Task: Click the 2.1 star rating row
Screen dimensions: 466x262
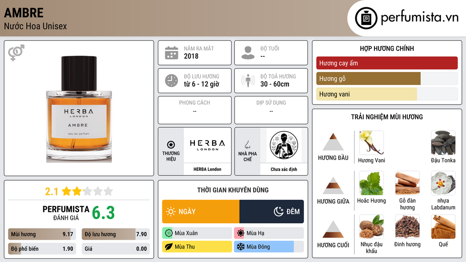Action: point(79,191)
